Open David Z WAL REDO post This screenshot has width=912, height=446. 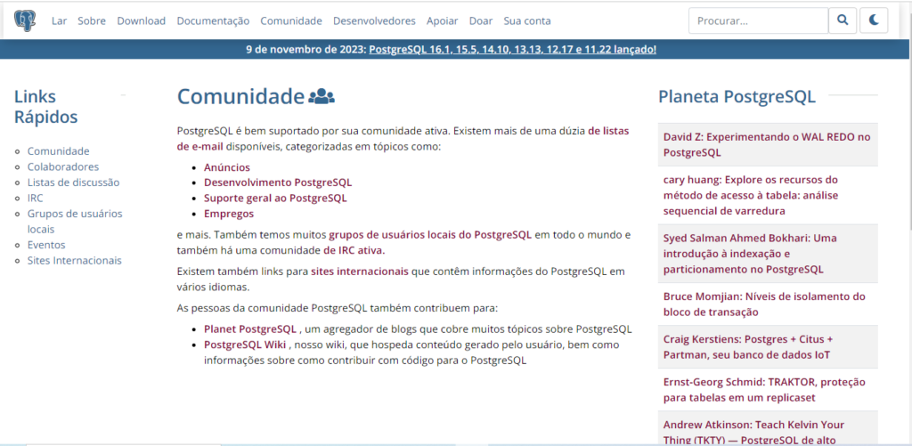click(767, 145)
